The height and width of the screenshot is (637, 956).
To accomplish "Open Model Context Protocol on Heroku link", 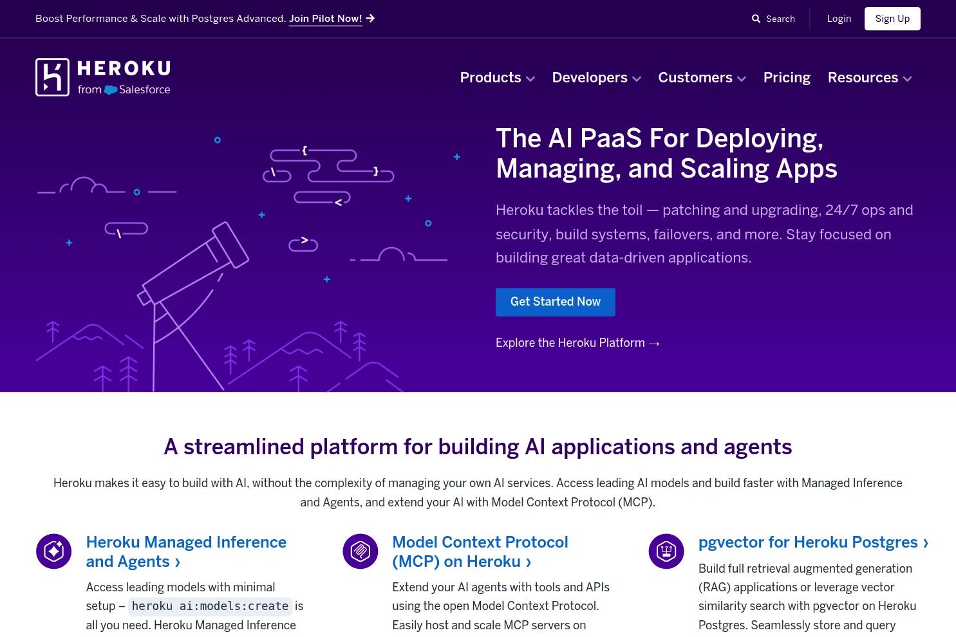I will (x=480, y=551).
